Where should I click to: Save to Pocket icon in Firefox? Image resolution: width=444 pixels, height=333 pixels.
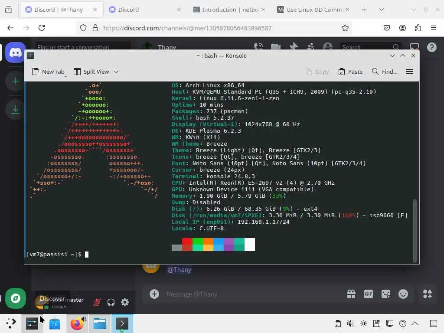386,28
